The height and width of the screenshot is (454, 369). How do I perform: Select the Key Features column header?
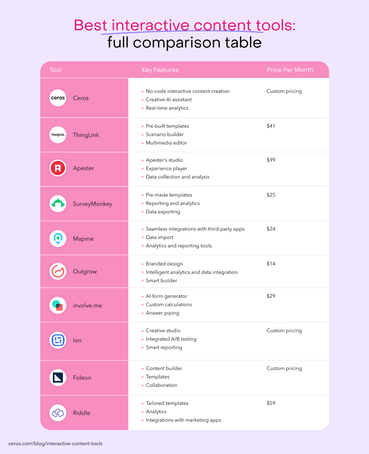(x=160, y=70)
